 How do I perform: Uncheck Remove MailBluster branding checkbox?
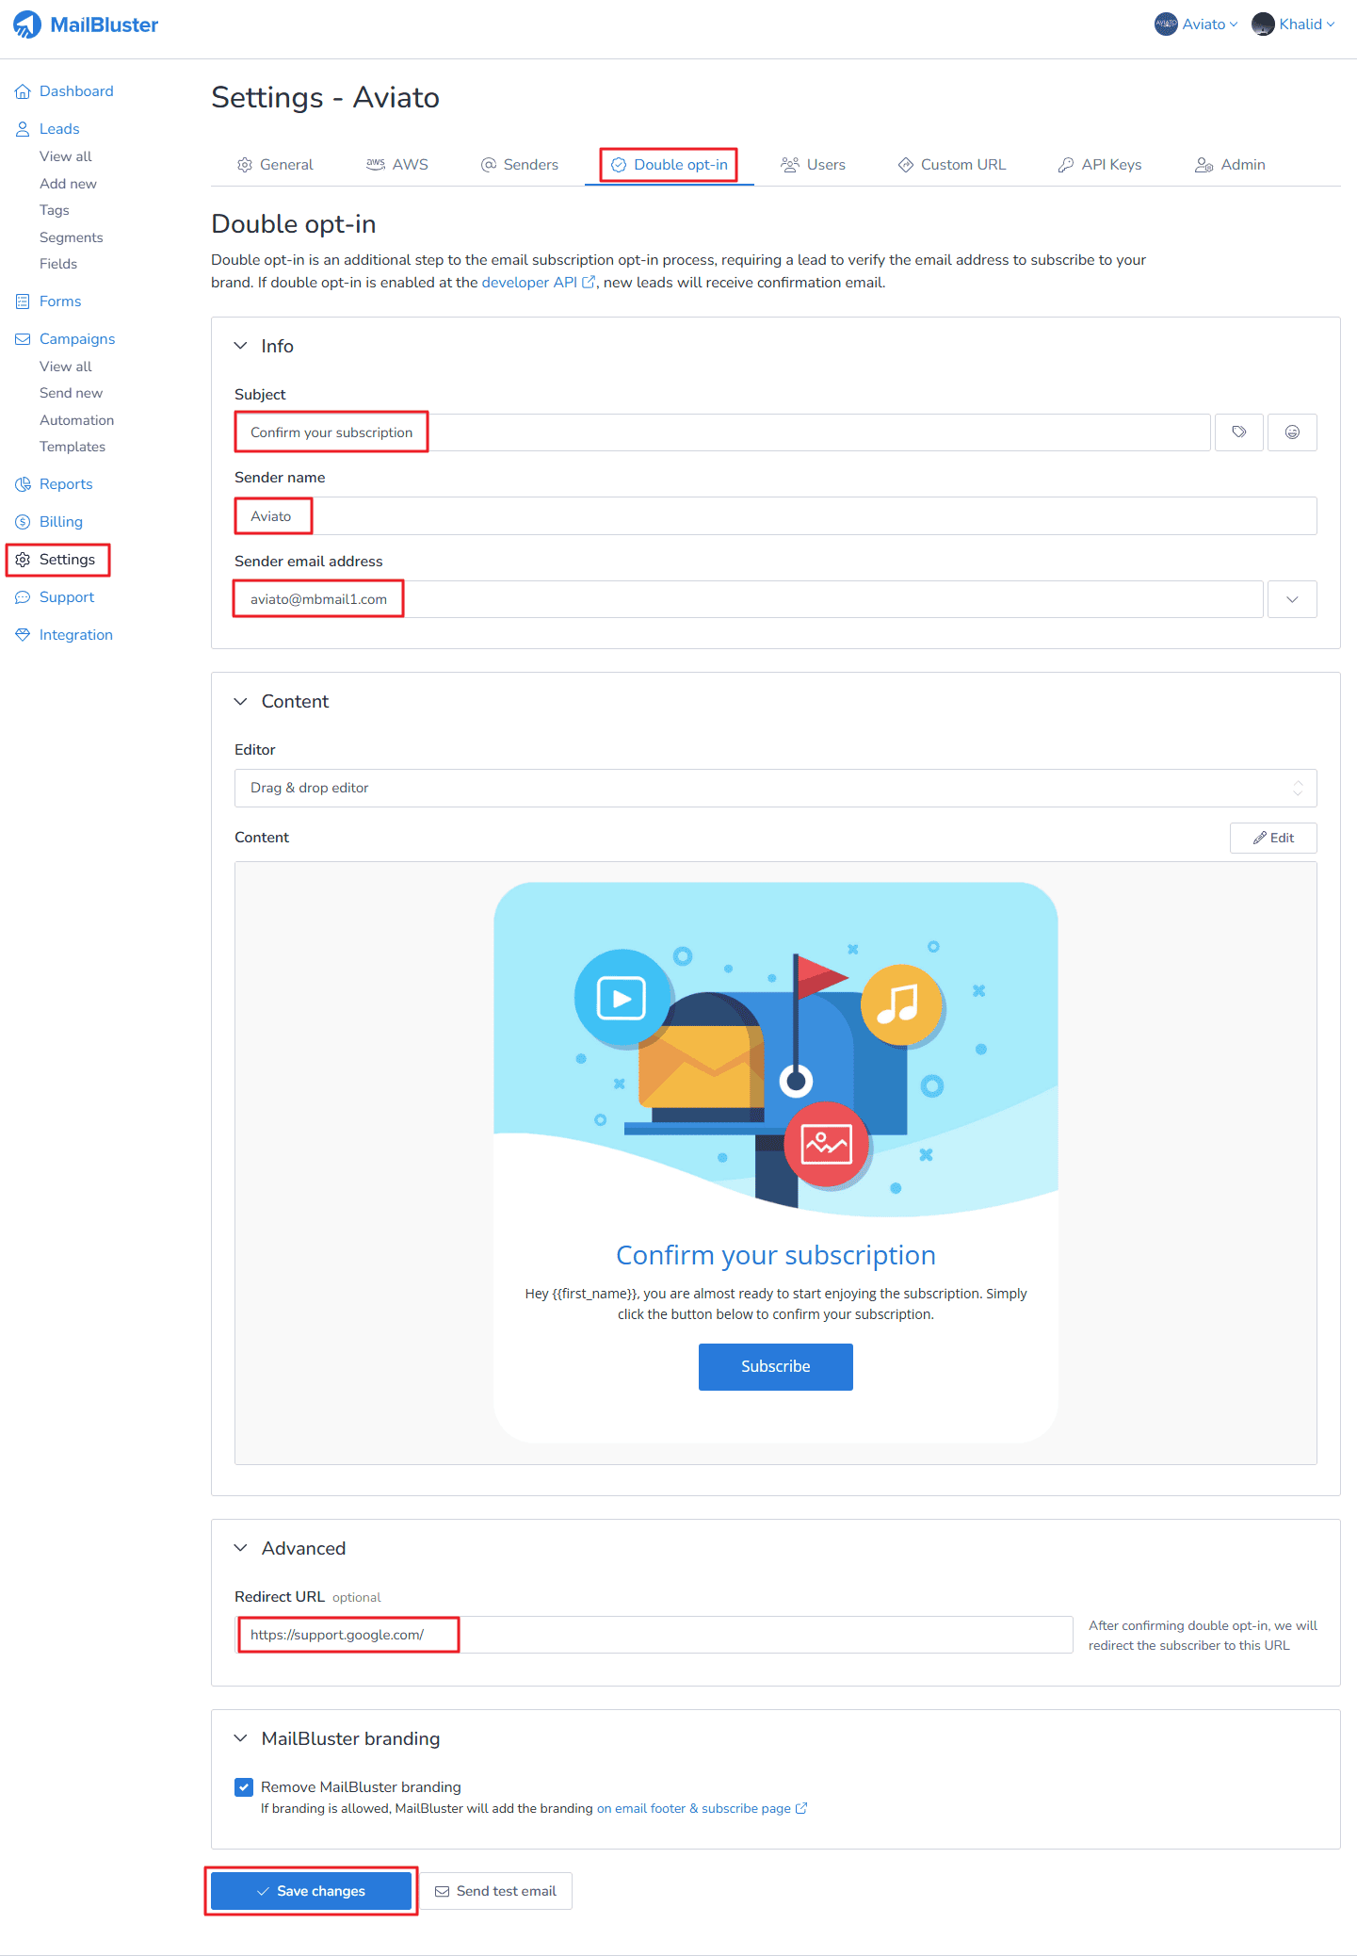point(244,1787)
